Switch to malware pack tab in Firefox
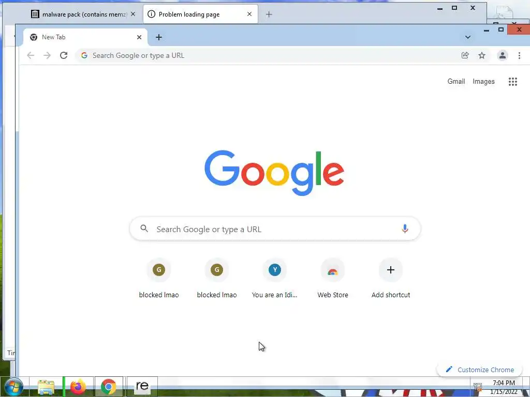Screen dimensions: 530x397 (83, 14)
